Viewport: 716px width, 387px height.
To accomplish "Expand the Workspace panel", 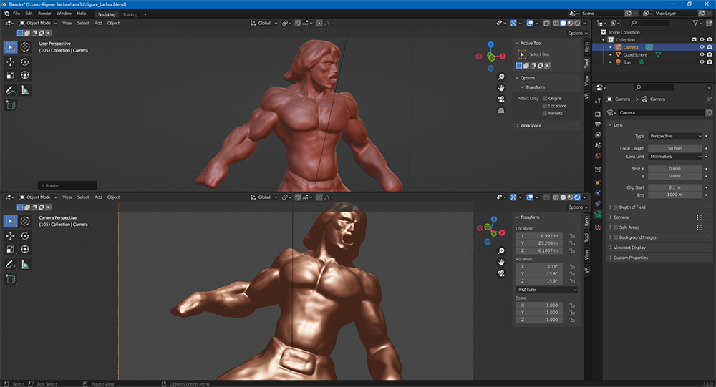I will point(531,126).
